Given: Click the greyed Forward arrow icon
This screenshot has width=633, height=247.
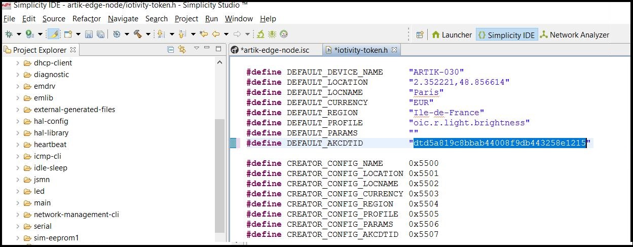Looking at the screenshot, I should click(237, 34).
